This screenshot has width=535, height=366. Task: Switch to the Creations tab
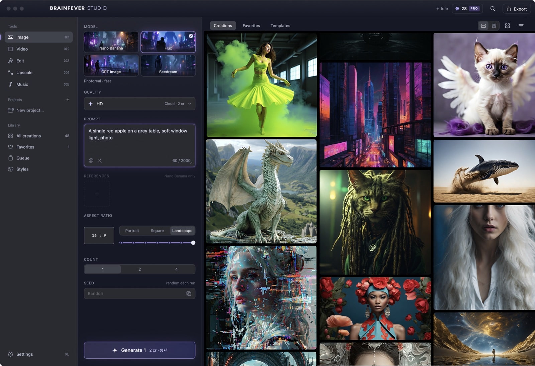click(x=223, y=26)
